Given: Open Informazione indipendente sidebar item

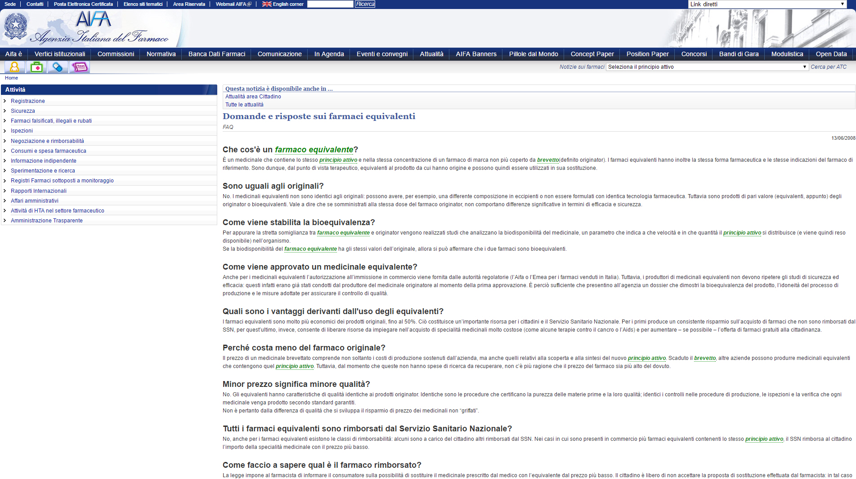Looking at the screenshot, I should [44, 161].
